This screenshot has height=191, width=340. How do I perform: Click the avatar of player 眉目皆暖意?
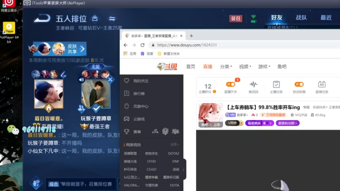click(49, 94)
